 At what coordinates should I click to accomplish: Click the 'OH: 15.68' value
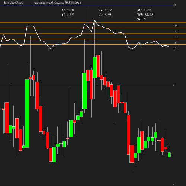point(145,15)
